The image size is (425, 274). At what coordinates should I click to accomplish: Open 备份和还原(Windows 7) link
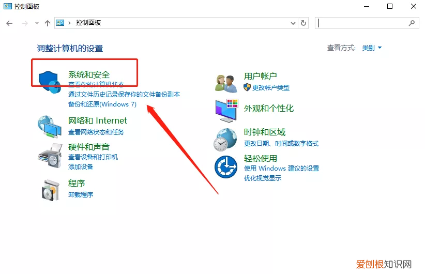pyautogui.click(x=102, y=104)
